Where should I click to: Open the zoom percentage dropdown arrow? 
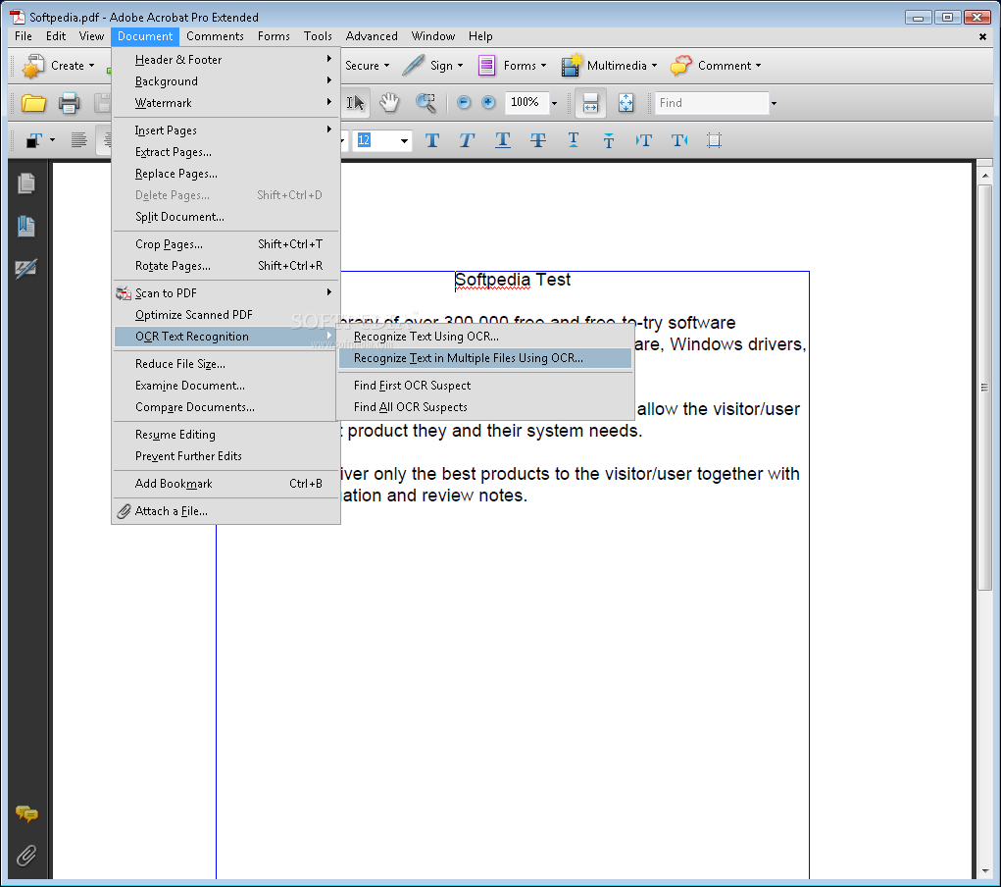click(554, 103)
